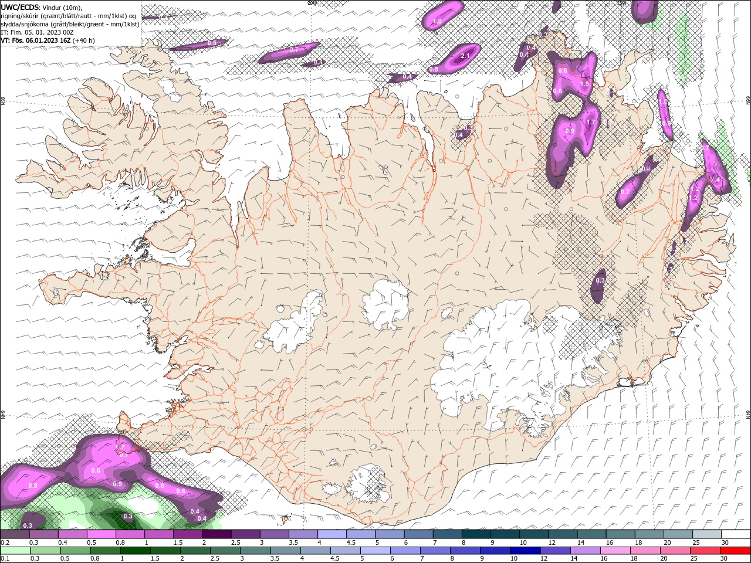Click the '1.5' value in the northeast purple area
The image size is (751, 563).
tap(584, 84)
